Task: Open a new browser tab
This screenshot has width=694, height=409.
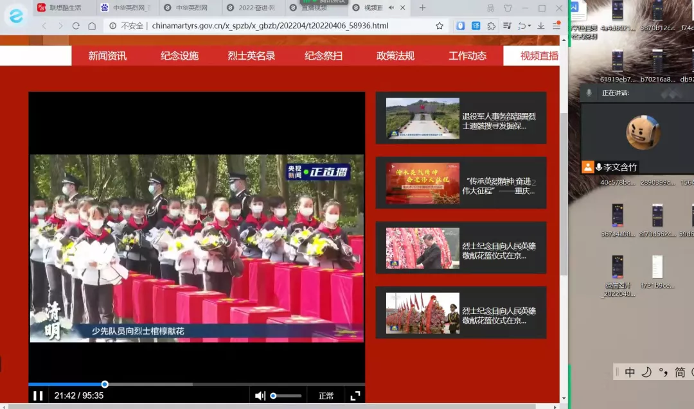Action: pos(422,8)
